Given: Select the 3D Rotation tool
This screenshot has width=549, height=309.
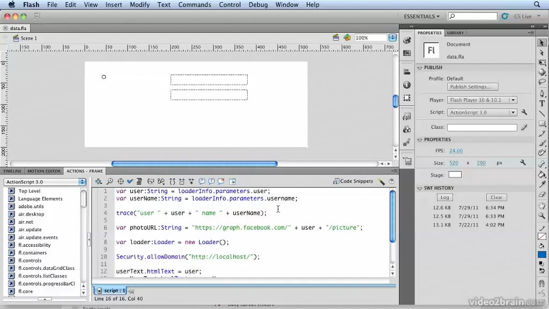Looking at the screenshot, I should (x=542, y=72).
